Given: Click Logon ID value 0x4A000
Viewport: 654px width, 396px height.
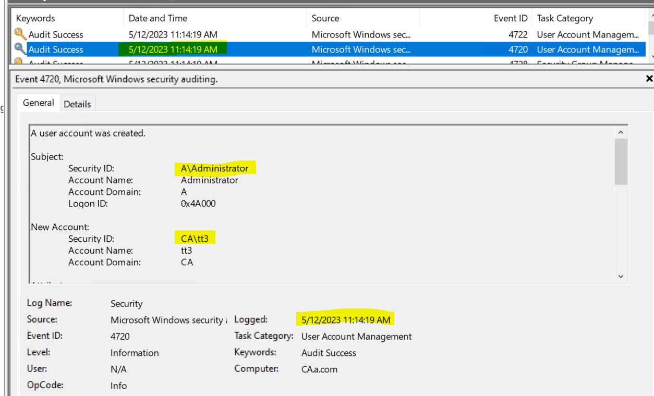Looking at the screenshot, I should (198, 203).
